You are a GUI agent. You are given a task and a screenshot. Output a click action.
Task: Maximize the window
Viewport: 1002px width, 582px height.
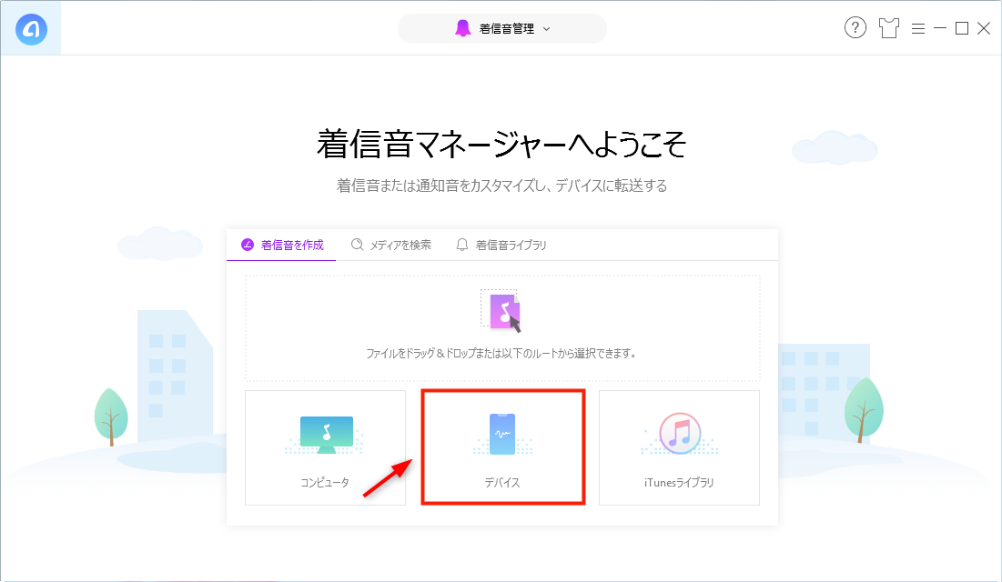[x=962, y=28]
